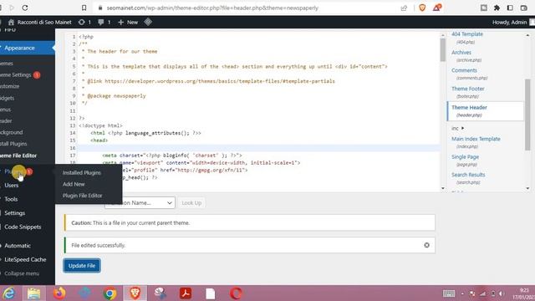Open Theme Settings submenu item
Image resolution: width=535 pixels, height=301 pixels.
pyautogui.click(x=20, y=74)
